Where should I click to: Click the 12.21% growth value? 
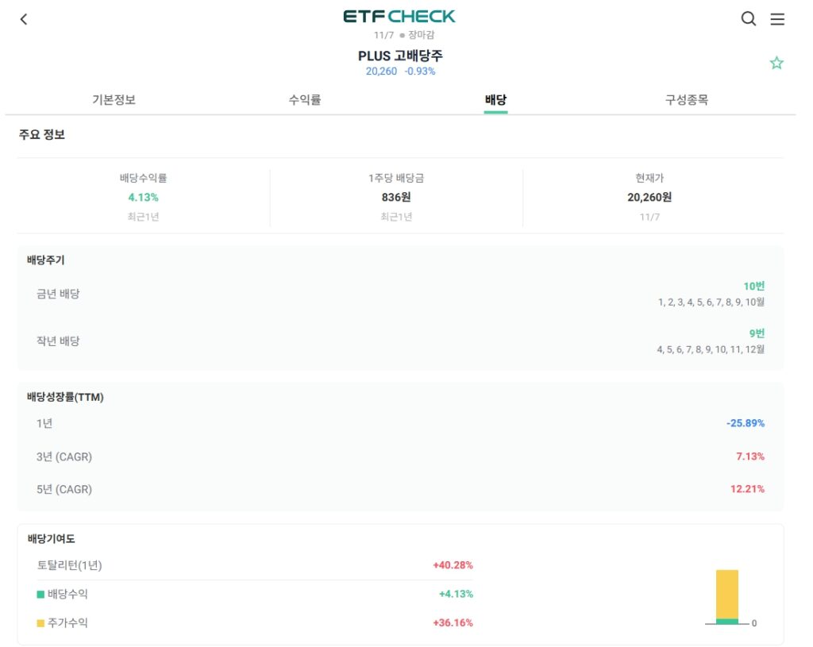[x=747, y=489]
